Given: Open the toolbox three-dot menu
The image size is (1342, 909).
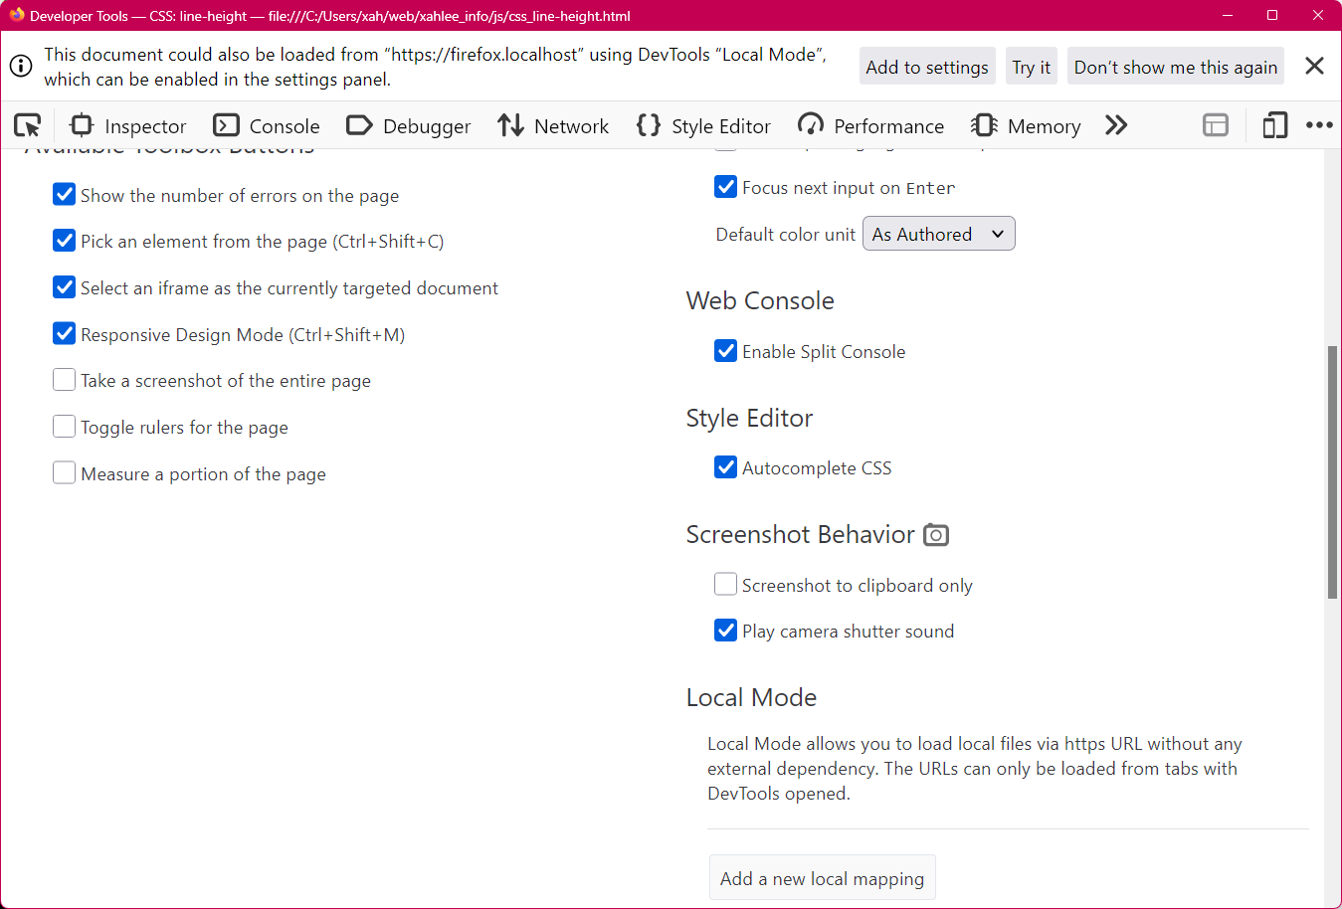Looking at the screenshot, I should tap(1319, 125).
